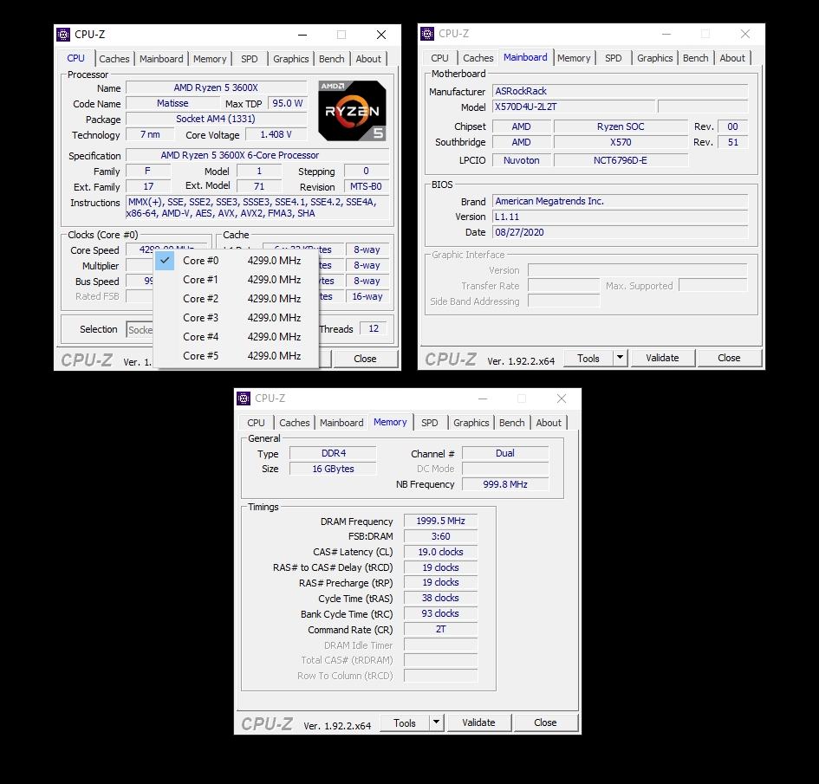819x784 pixels.
Task: Switch to the About tab in the Mainboard window
Action: pyautogui.click(x=732, y=58)
